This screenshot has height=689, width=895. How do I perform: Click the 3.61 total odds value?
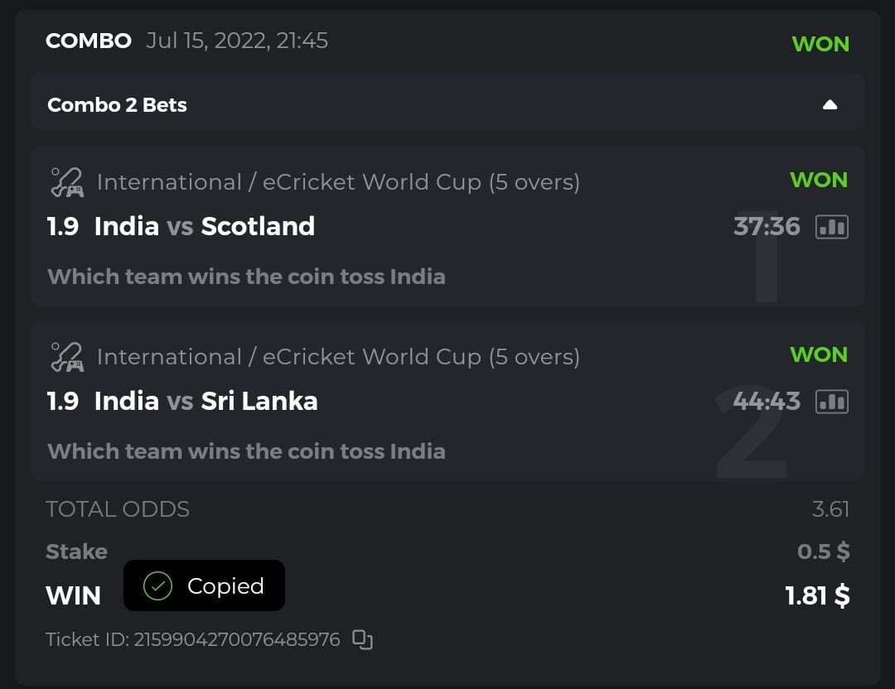click(830, 508)
